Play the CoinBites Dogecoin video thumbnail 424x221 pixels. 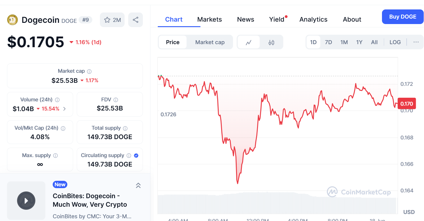pyautogui.click(x=26, y=201)
